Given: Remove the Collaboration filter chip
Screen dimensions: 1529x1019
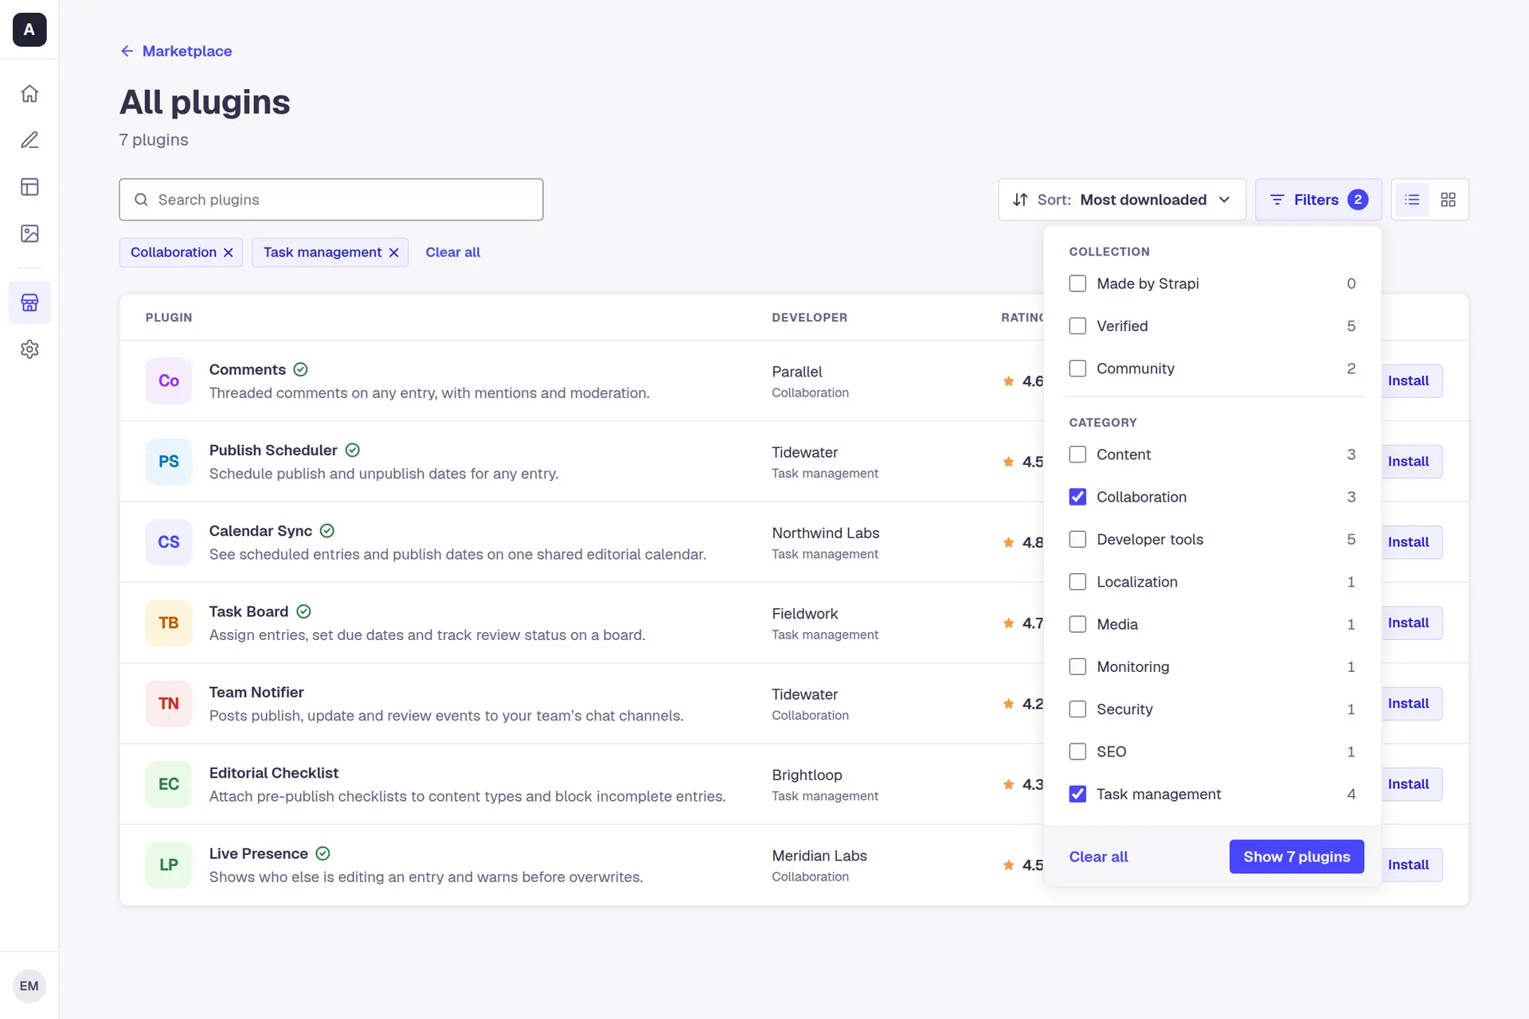Looking at the screenshot, I should click(x=229, y=252).
